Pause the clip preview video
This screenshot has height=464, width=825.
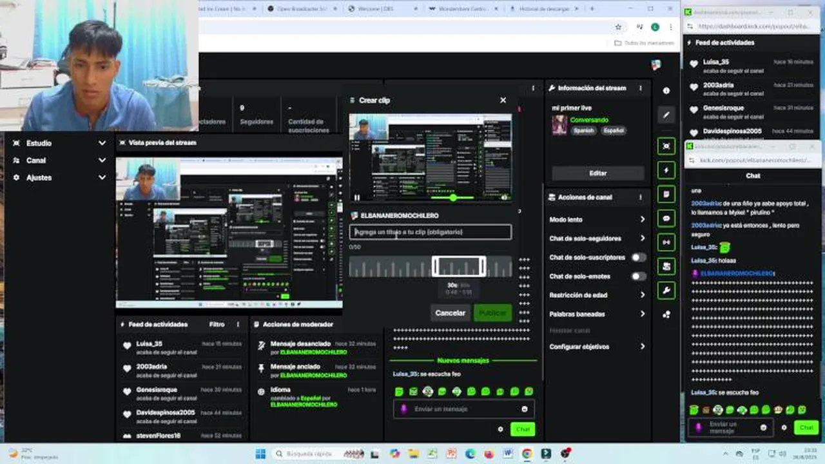(x=357, y=198)
